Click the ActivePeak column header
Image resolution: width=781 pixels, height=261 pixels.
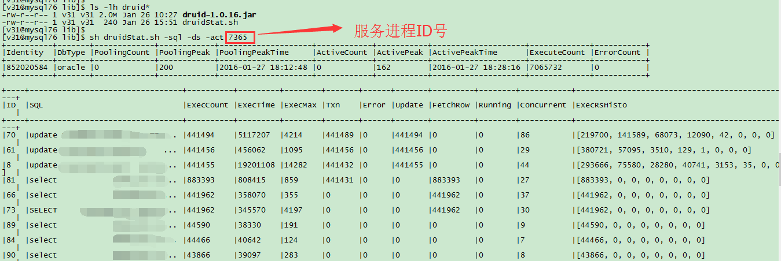(x=400, y=52)
